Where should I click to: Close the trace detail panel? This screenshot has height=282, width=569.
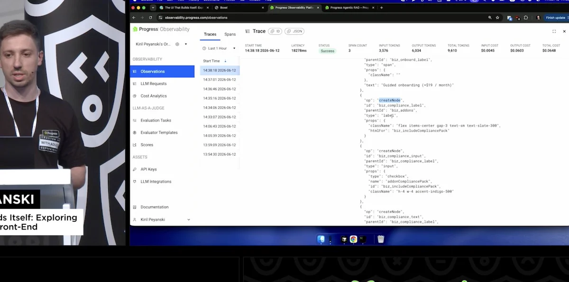click(564, 31)
